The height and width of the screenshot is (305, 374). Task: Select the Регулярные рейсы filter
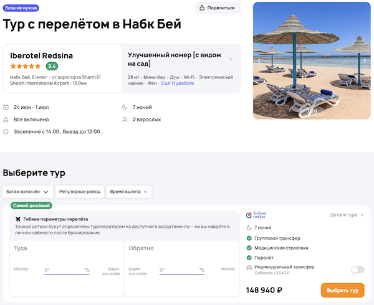(x=79, y=192)
